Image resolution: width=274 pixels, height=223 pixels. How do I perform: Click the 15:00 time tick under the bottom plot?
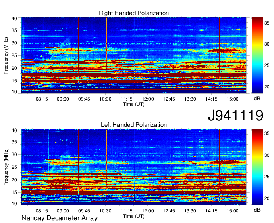click(x=232, y=211)
